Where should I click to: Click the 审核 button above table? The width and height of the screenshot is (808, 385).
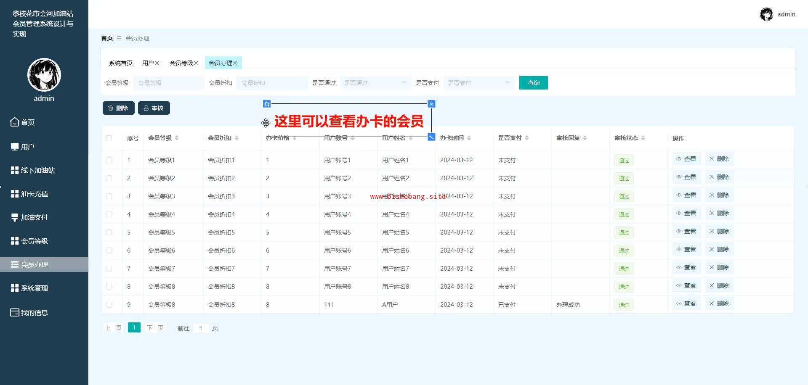[154, 108]
